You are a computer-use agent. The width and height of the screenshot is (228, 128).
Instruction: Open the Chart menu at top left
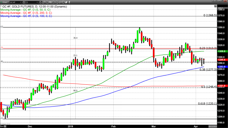coord(4,2)
